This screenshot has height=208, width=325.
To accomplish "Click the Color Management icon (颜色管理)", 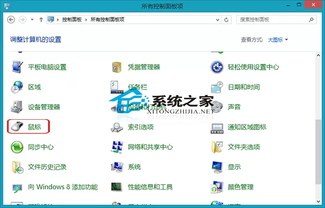I will coord(217,187).
